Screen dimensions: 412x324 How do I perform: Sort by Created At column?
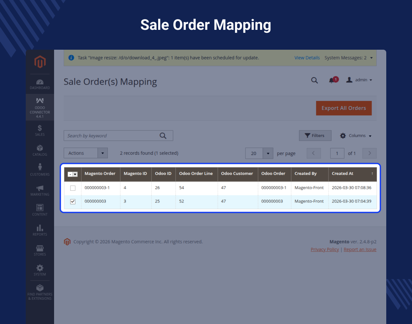point(353,174)
